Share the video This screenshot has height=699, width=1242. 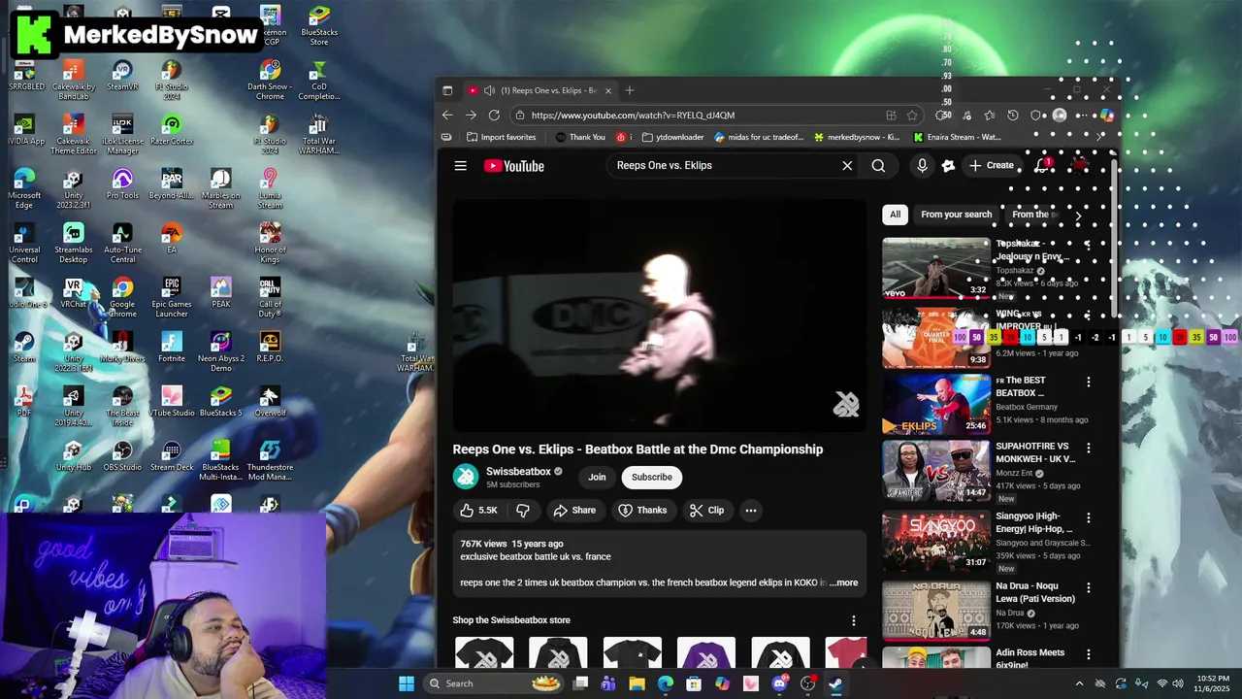click(x=574, y=511)
